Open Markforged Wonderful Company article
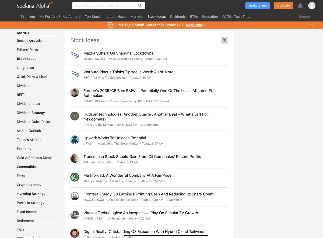Screen dimensions: 323x238 [x=127, y=175]
